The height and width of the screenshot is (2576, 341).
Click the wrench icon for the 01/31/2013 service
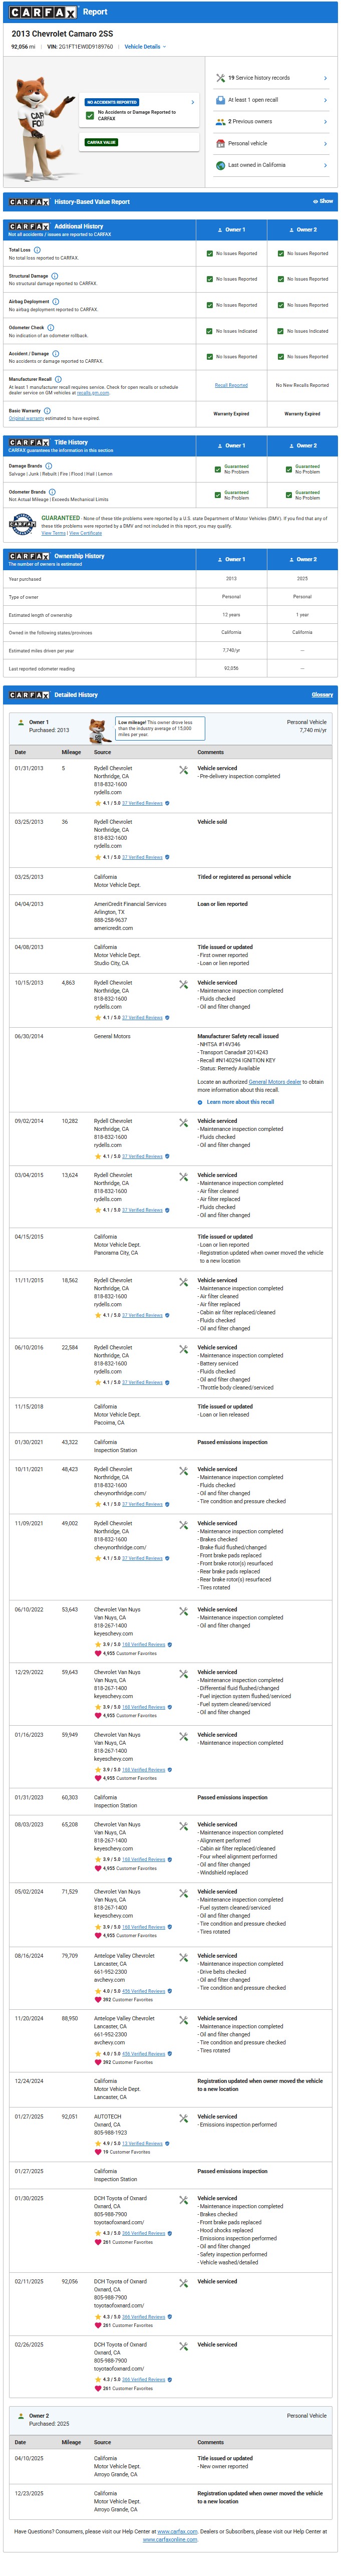pyautogui.click(x=183, y=770)
